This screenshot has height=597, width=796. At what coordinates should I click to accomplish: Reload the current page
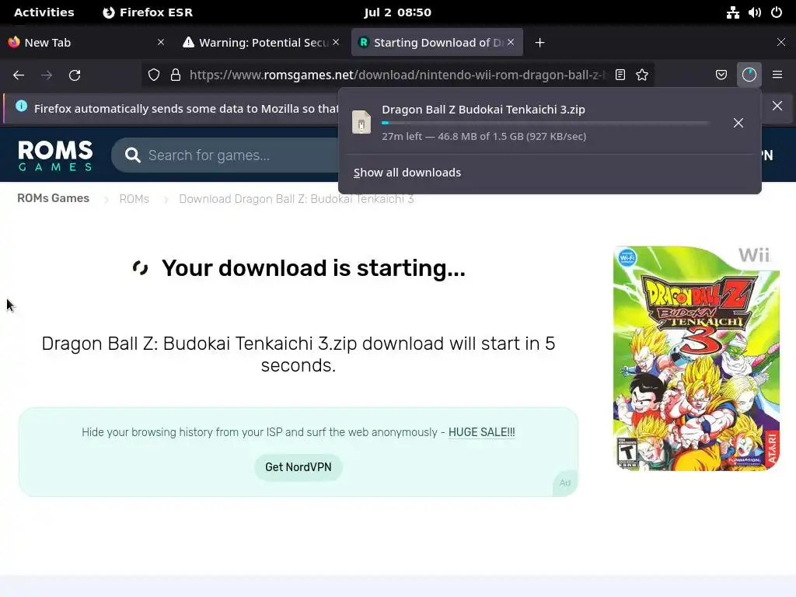point(75,75)
